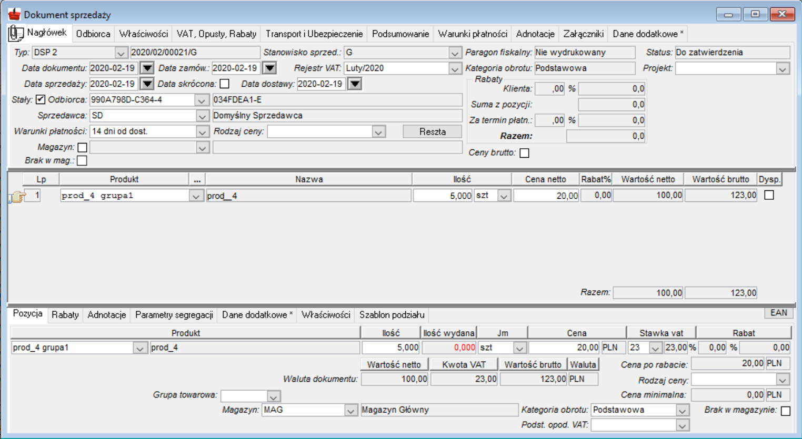This screenshot has width=802, height=439.
Task: Tick the Magazyn checkbox in the header
Action: (82, 147)
